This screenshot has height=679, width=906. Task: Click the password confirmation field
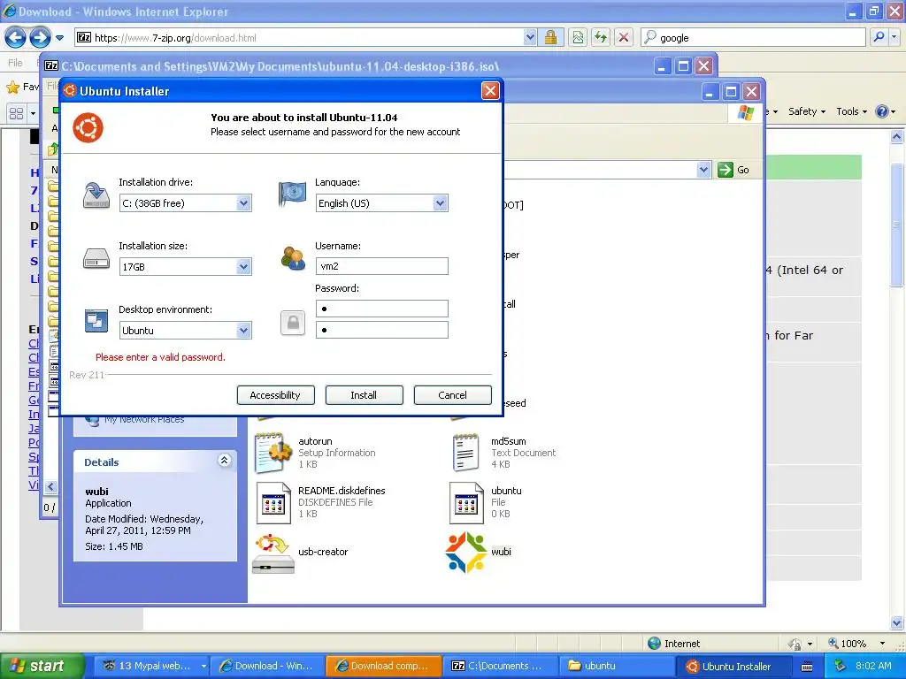(x=381, y=330)
